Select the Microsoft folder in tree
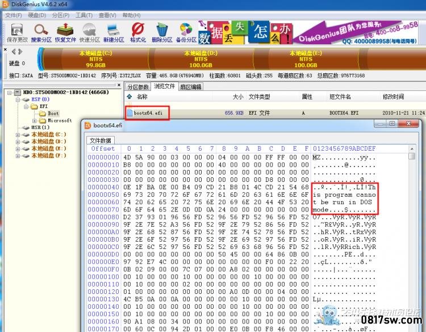Viewport: 426px width, 332px height. coord(60,121)
